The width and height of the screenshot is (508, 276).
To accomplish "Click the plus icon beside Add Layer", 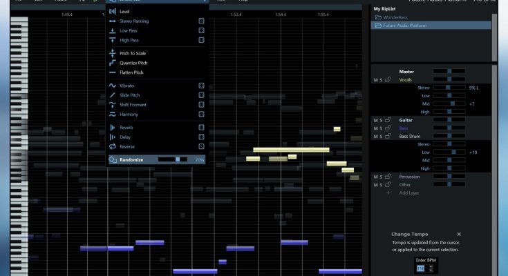I will [x=388, y=193].
